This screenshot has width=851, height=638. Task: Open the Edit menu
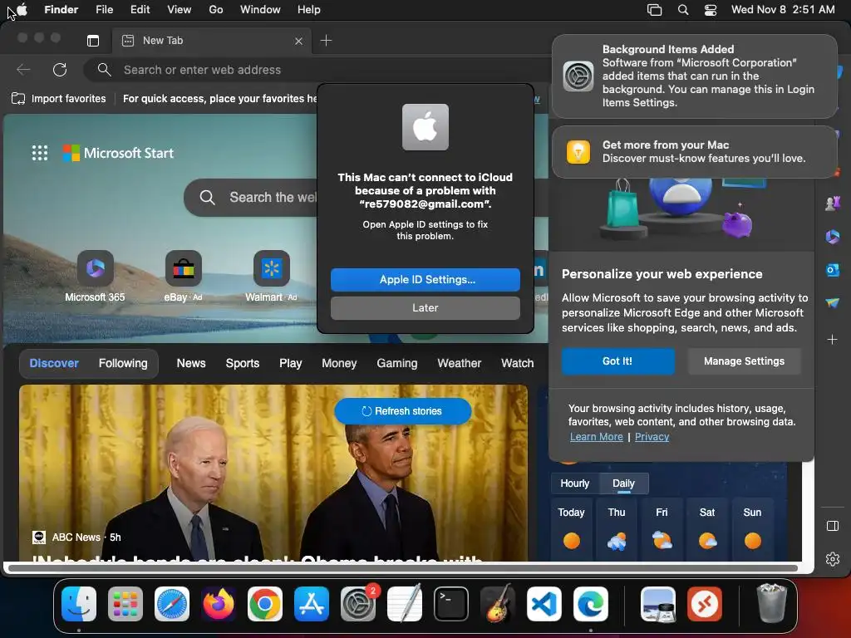coord(140,10)
